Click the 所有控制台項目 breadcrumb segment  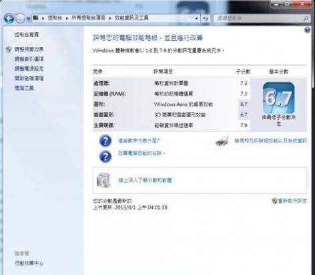coord(88,18)
